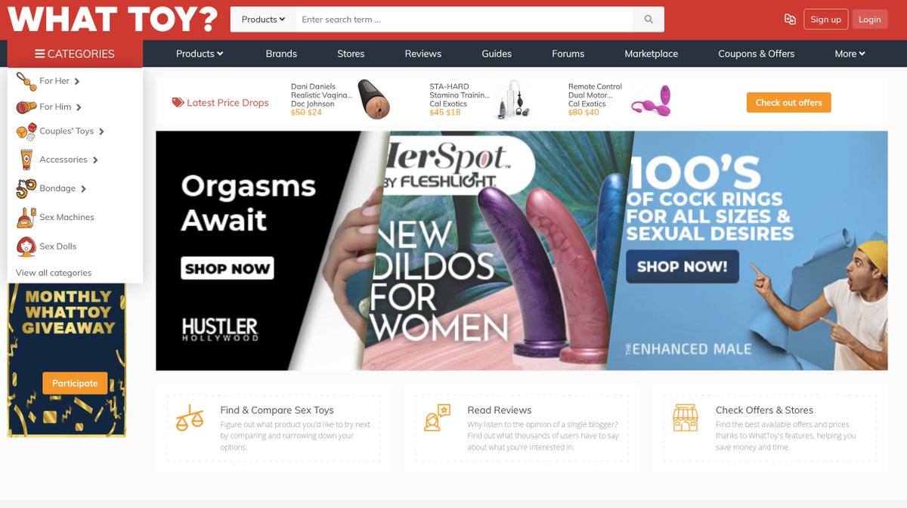Open the Guides menu item
Image resolution: width=907 pixels, height=508 pixels.
click(x=497, y=54)
